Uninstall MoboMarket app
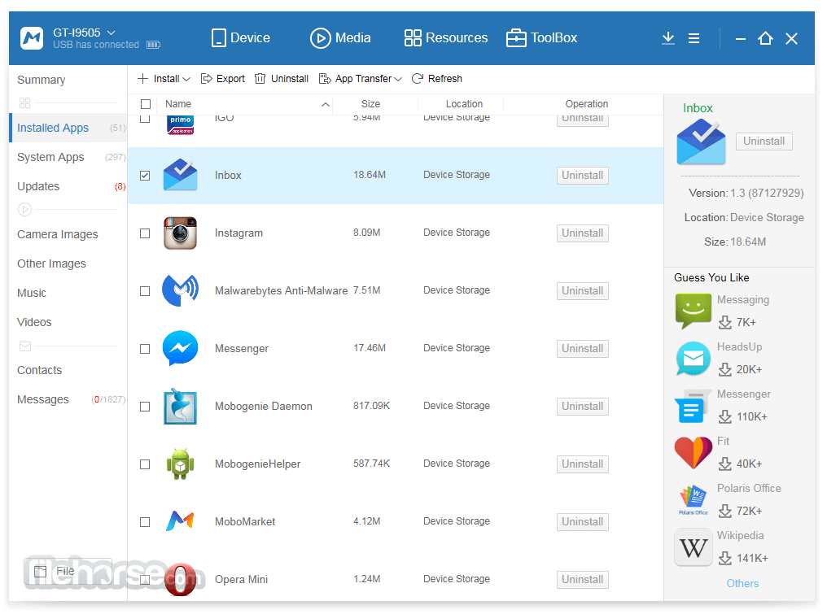Image resolution: width=827 pixels, height=614 pixels. 582,522
